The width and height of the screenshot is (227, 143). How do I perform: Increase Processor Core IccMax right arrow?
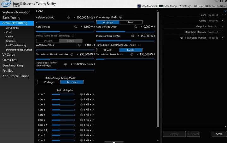pos(155,36)
